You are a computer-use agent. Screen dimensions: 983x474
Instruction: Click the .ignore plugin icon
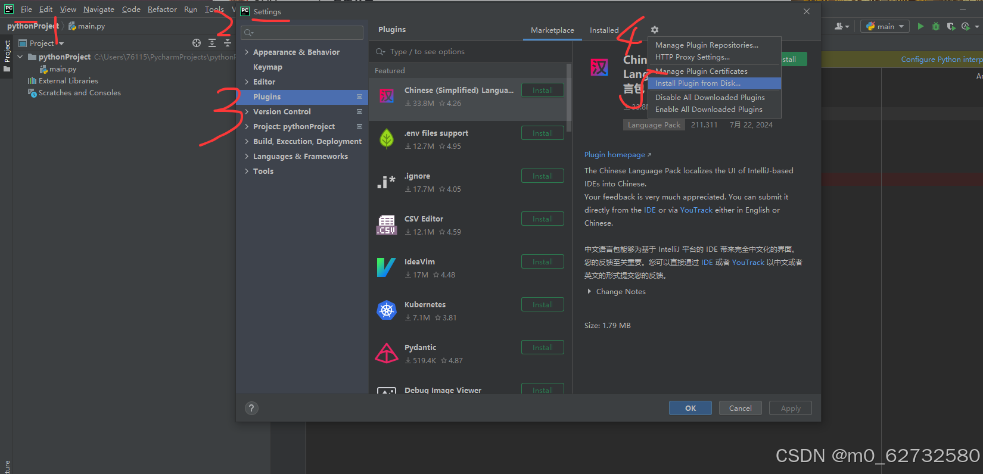point(387,182)
